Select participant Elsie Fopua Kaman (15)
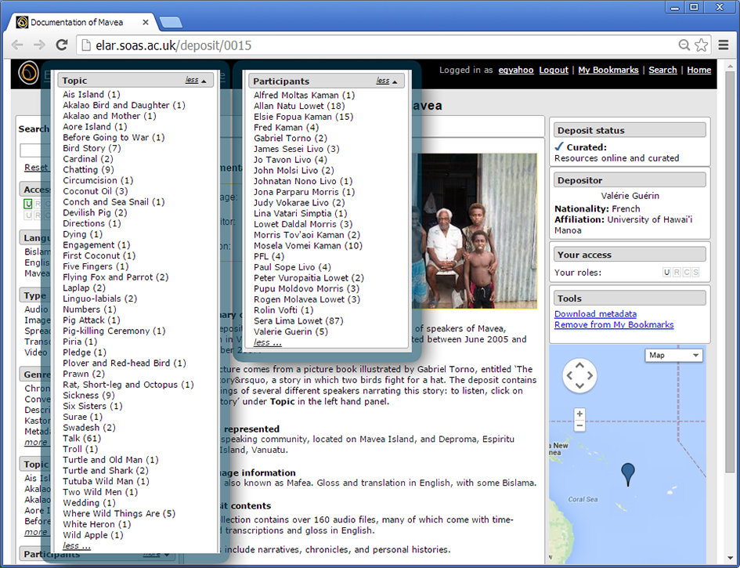The image size is (740, 568). point(304,117)
